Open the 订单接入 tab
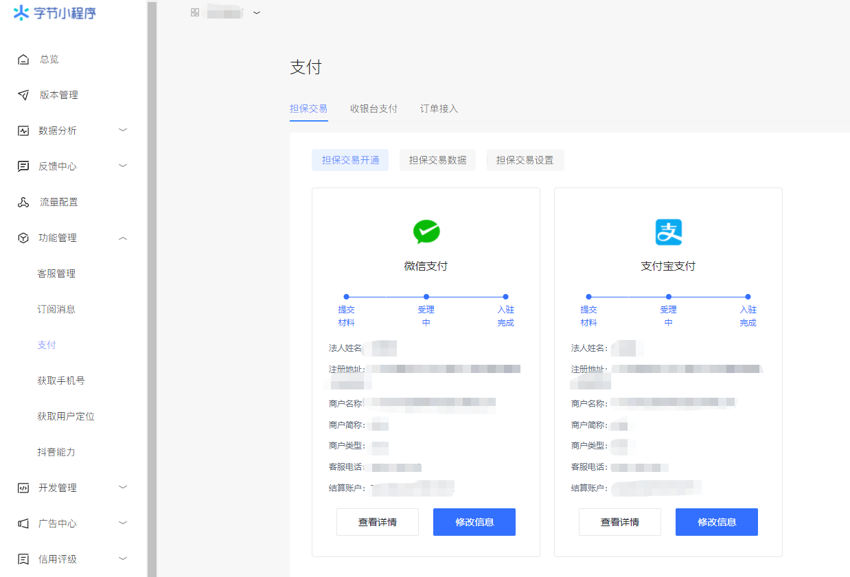The image size is (850, 577). coord(438,109)
